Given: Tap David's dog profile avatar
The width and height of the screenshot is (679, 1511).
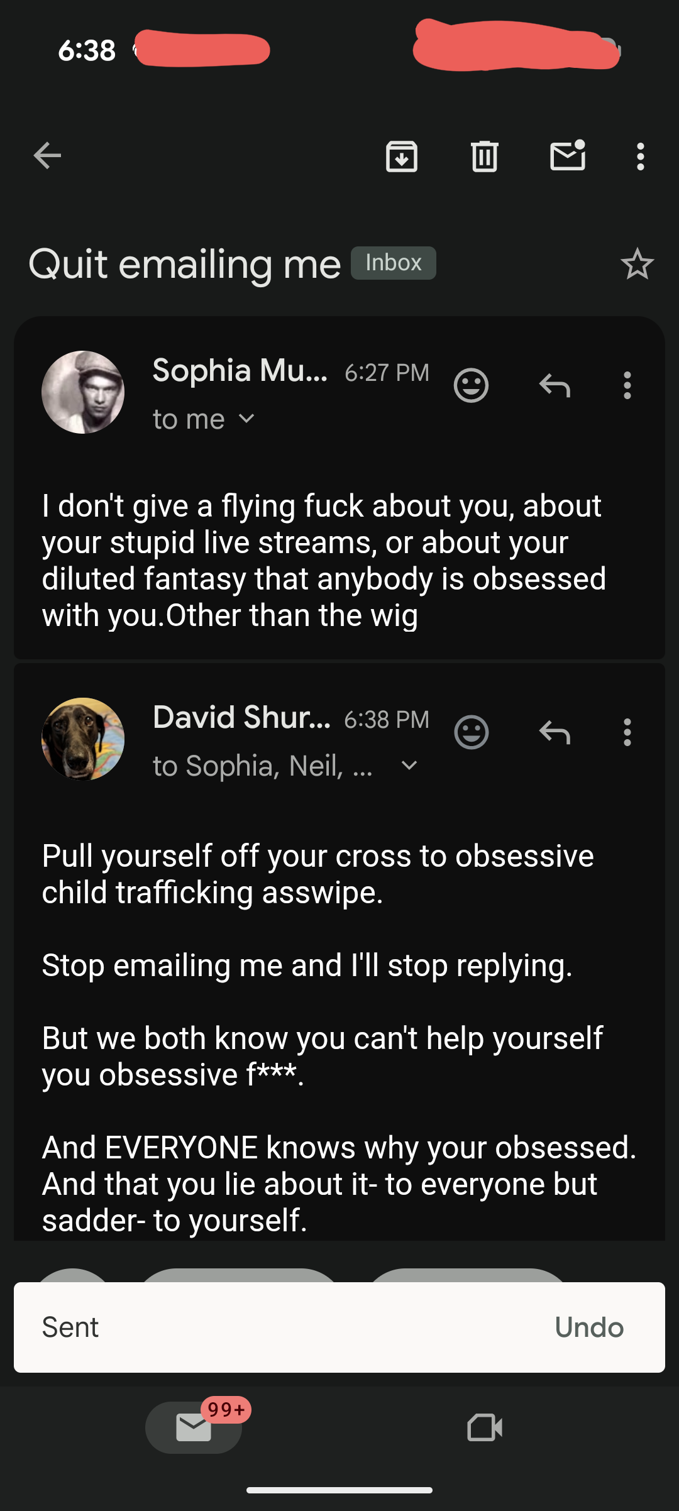Looking at the screenshot, I should pyautogui.click(x=83, y=739).
